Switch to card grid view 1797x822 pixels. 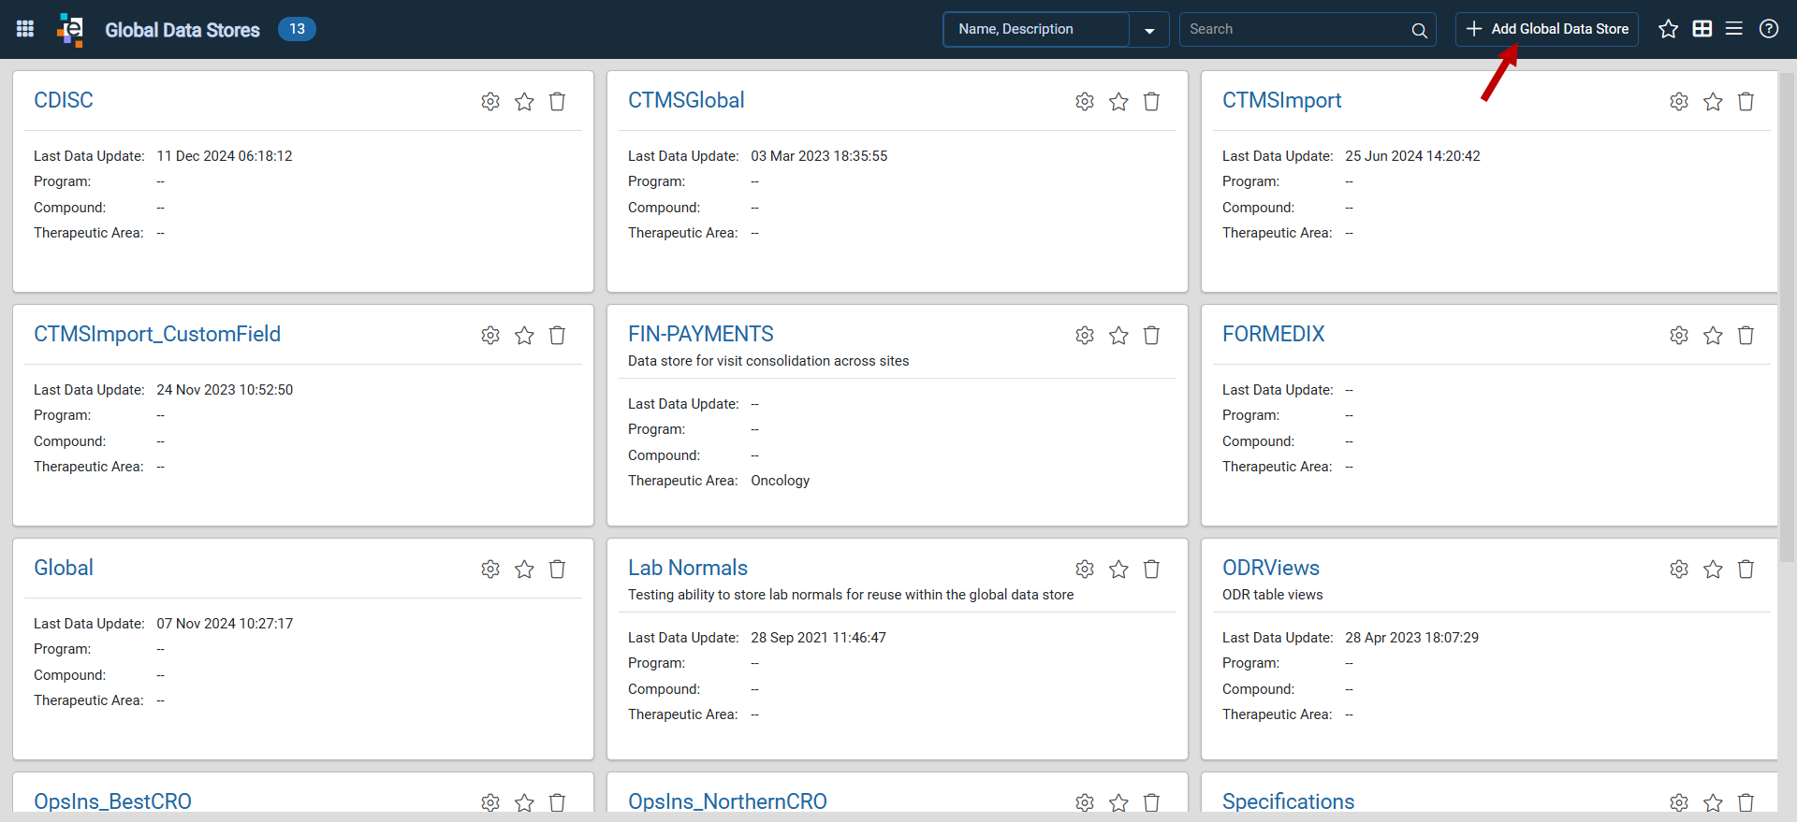pos(1702,29)
